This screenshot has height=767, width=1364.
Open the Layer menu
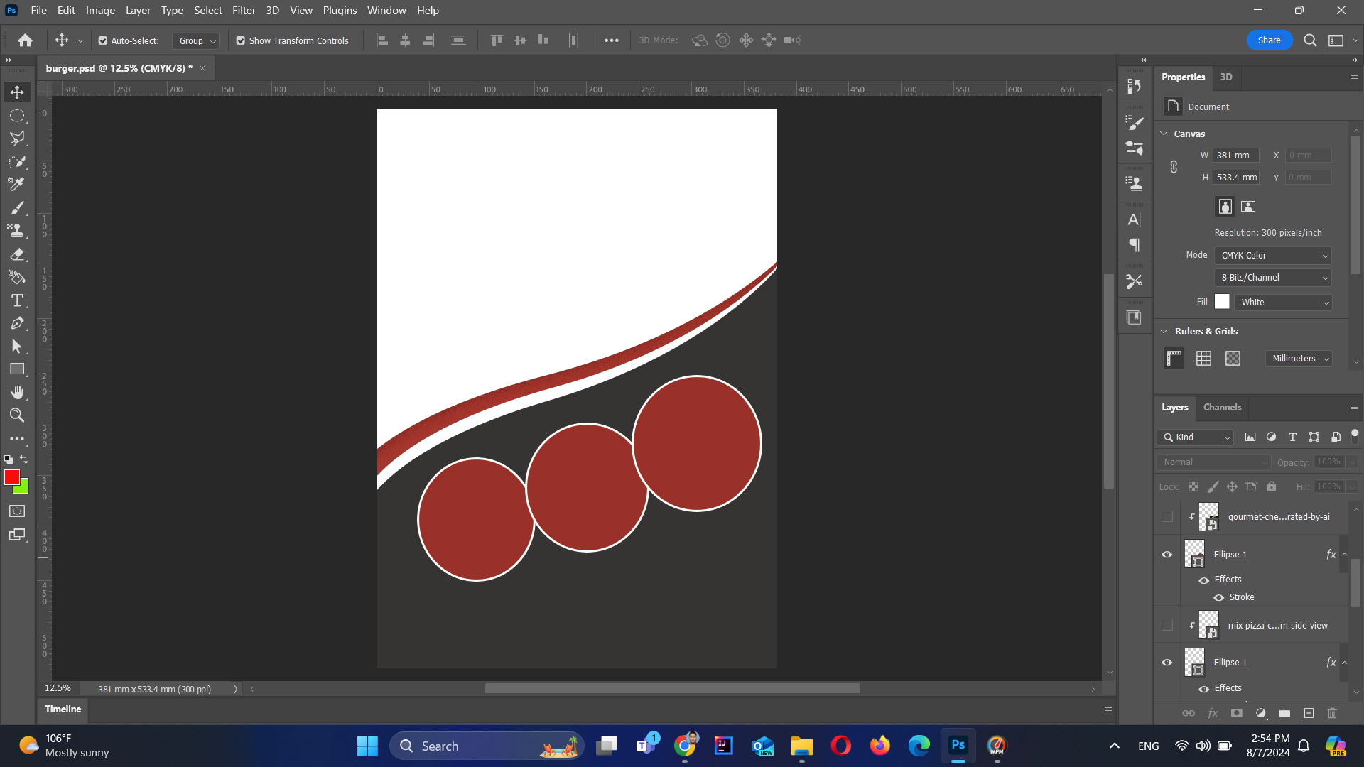138,11
